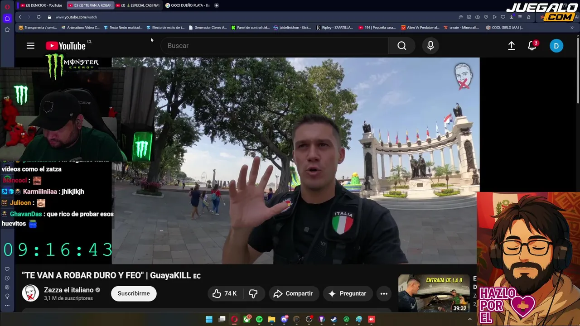Screen dimensions: 580x326
Task: Open Discord from taskbar
Action: click(x=284, y=319)
